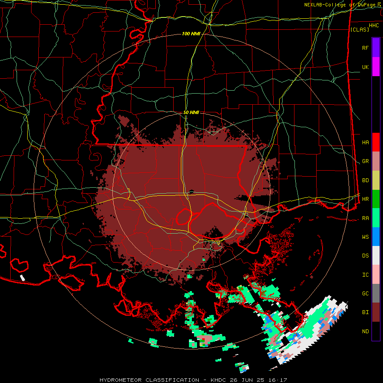Click the GR legend label

[365, 161]
